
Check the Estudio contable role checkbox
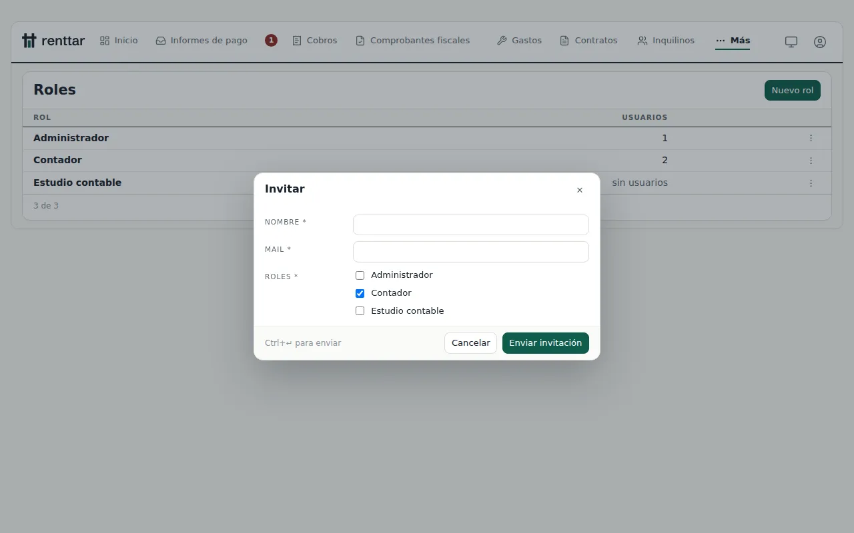(360, 311)
